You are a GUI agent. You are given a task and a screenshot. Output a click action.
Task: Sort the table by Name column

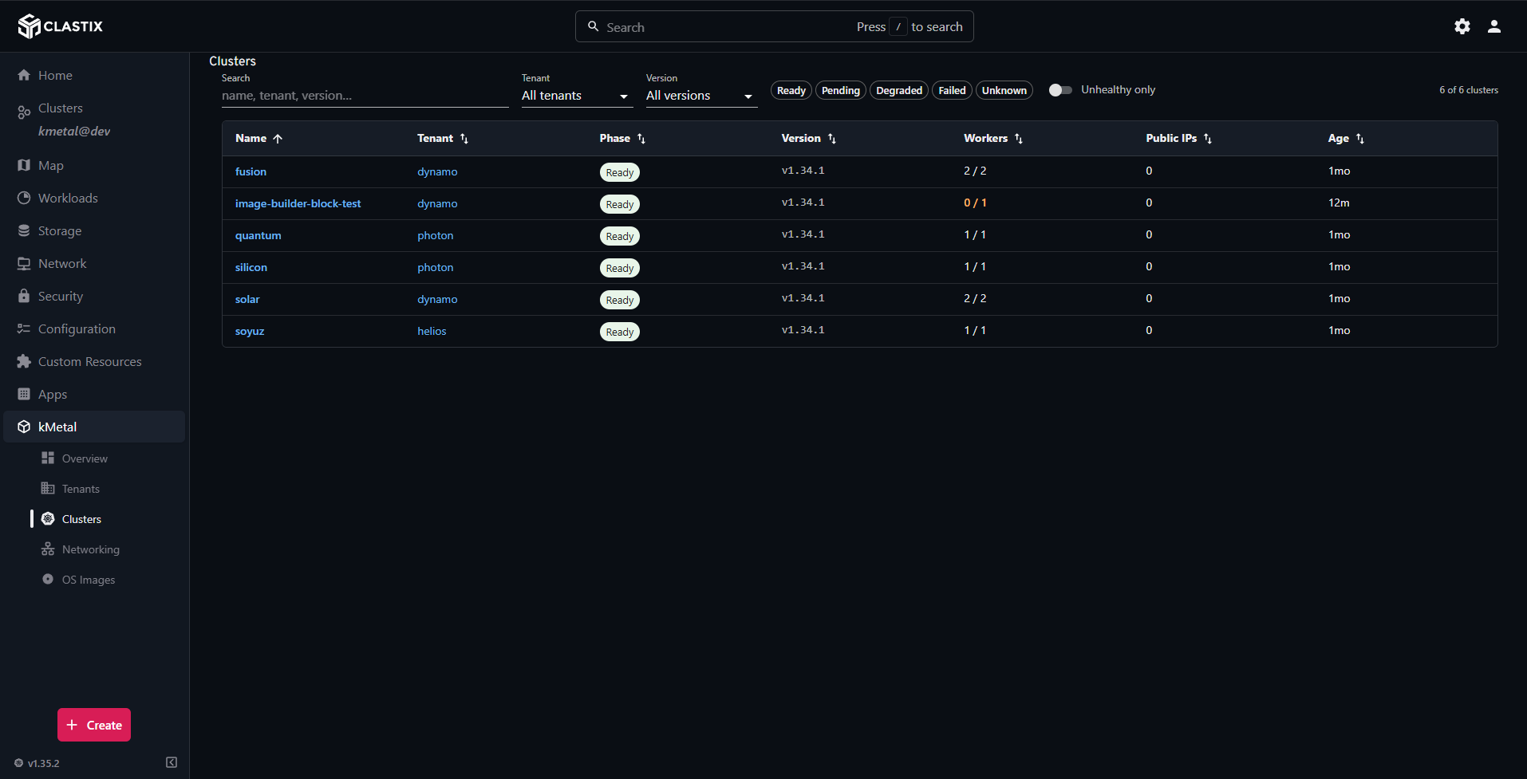(x=258, y=138)
